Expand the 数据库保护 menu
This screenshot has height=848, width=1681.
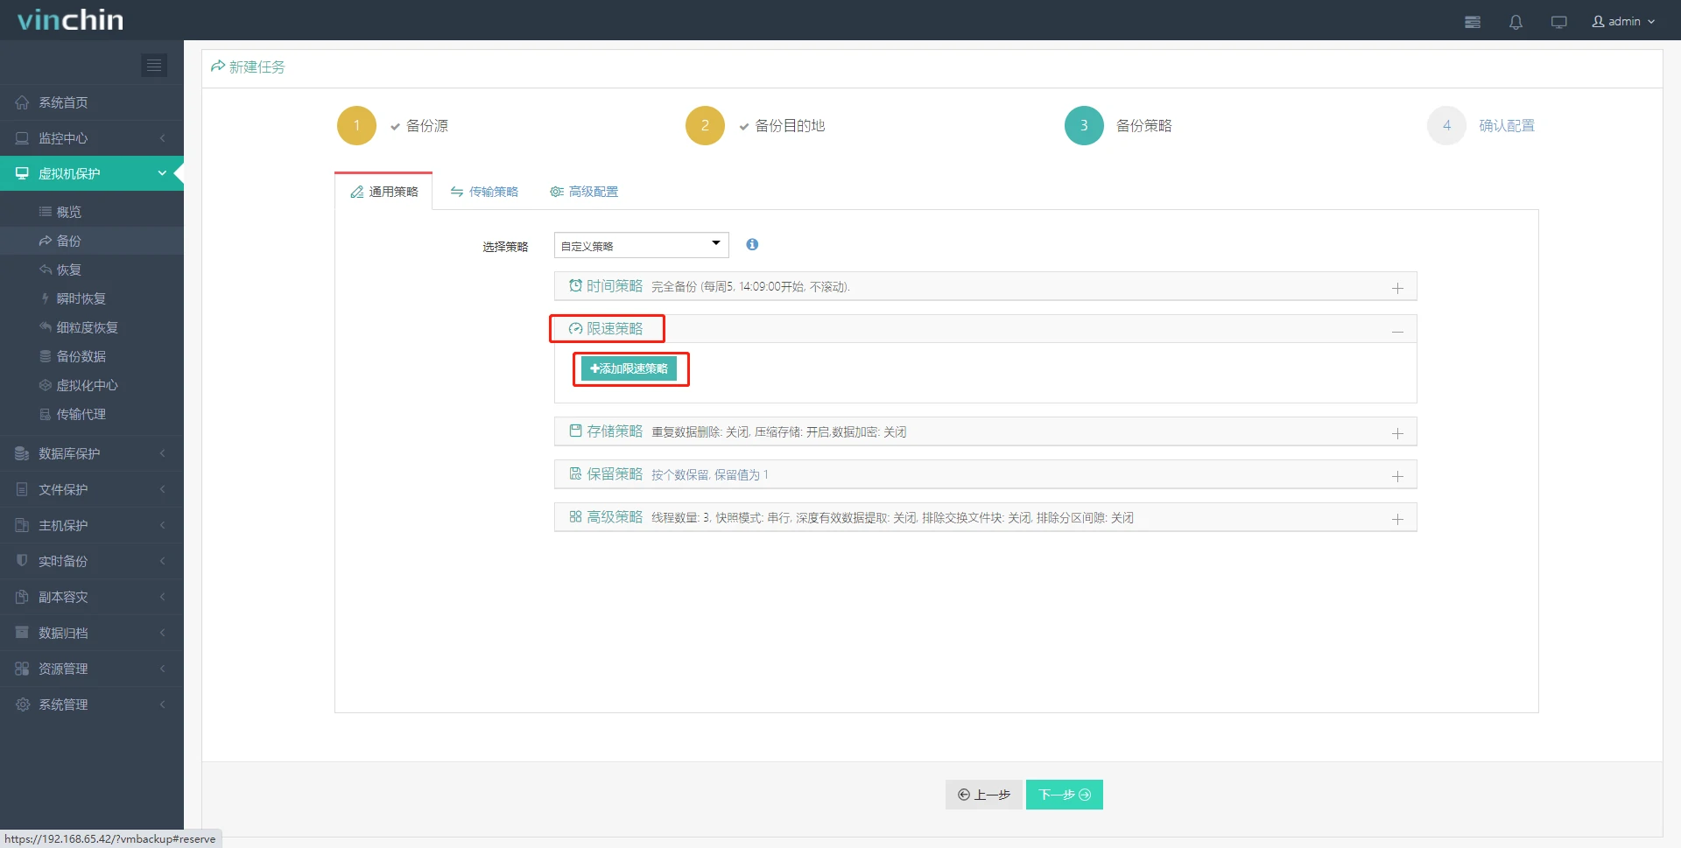(x=92, y=453)
